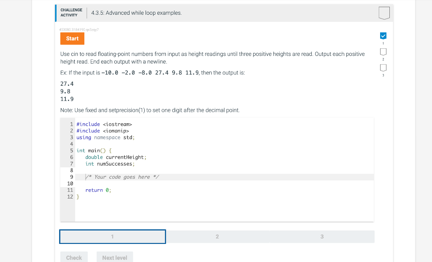Click the Next level button

pos(114,257)
